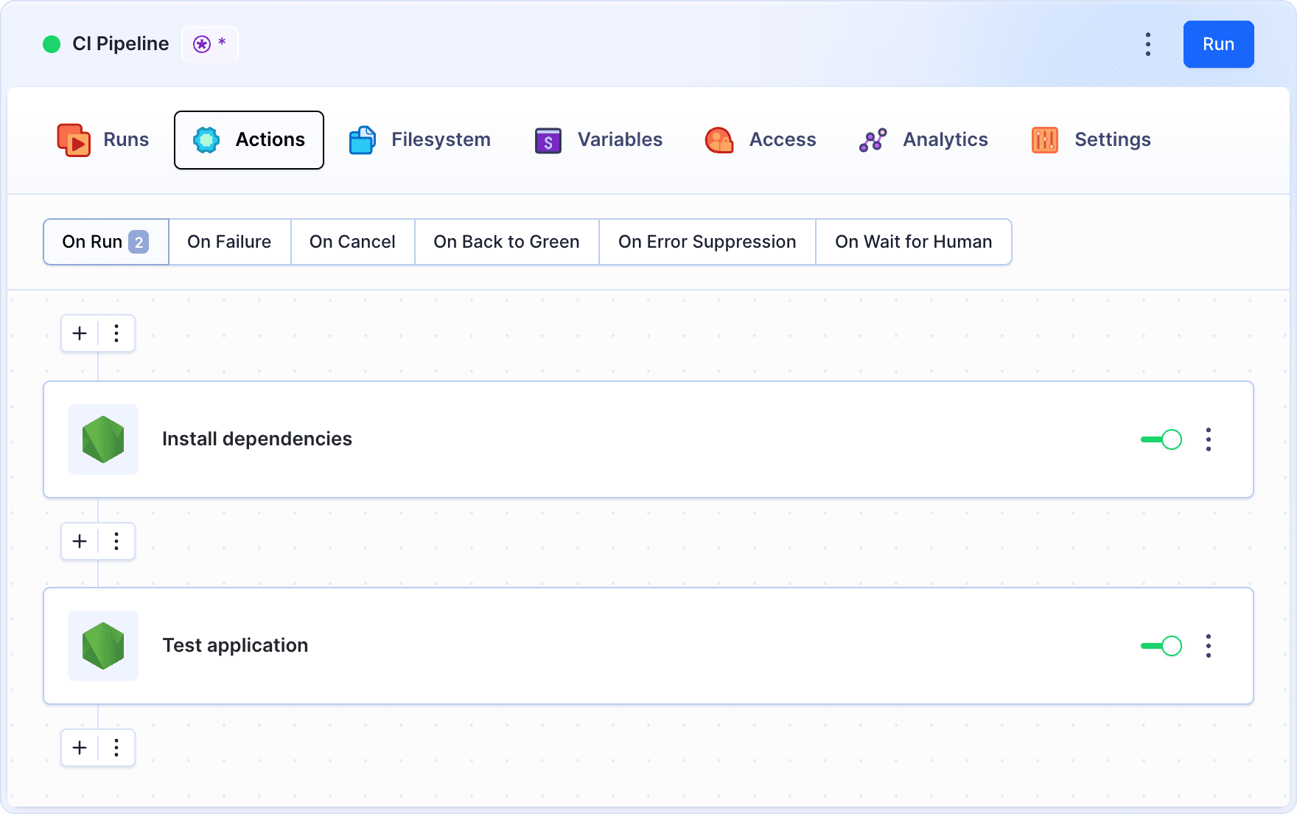Switch to the On Failure tab
This screenshot has height=814, width=1297.
pos(229,242)
